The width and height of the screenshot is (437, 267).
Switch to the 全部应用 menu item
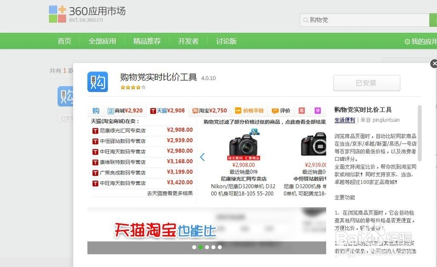tap(102, 41)
